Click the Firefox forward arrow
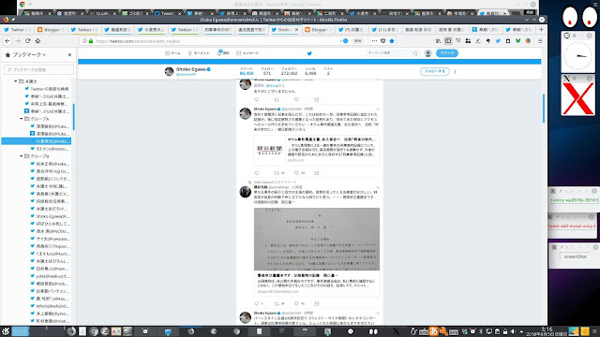This screenshot has height=337, width=600. click(x=18, y=41)
